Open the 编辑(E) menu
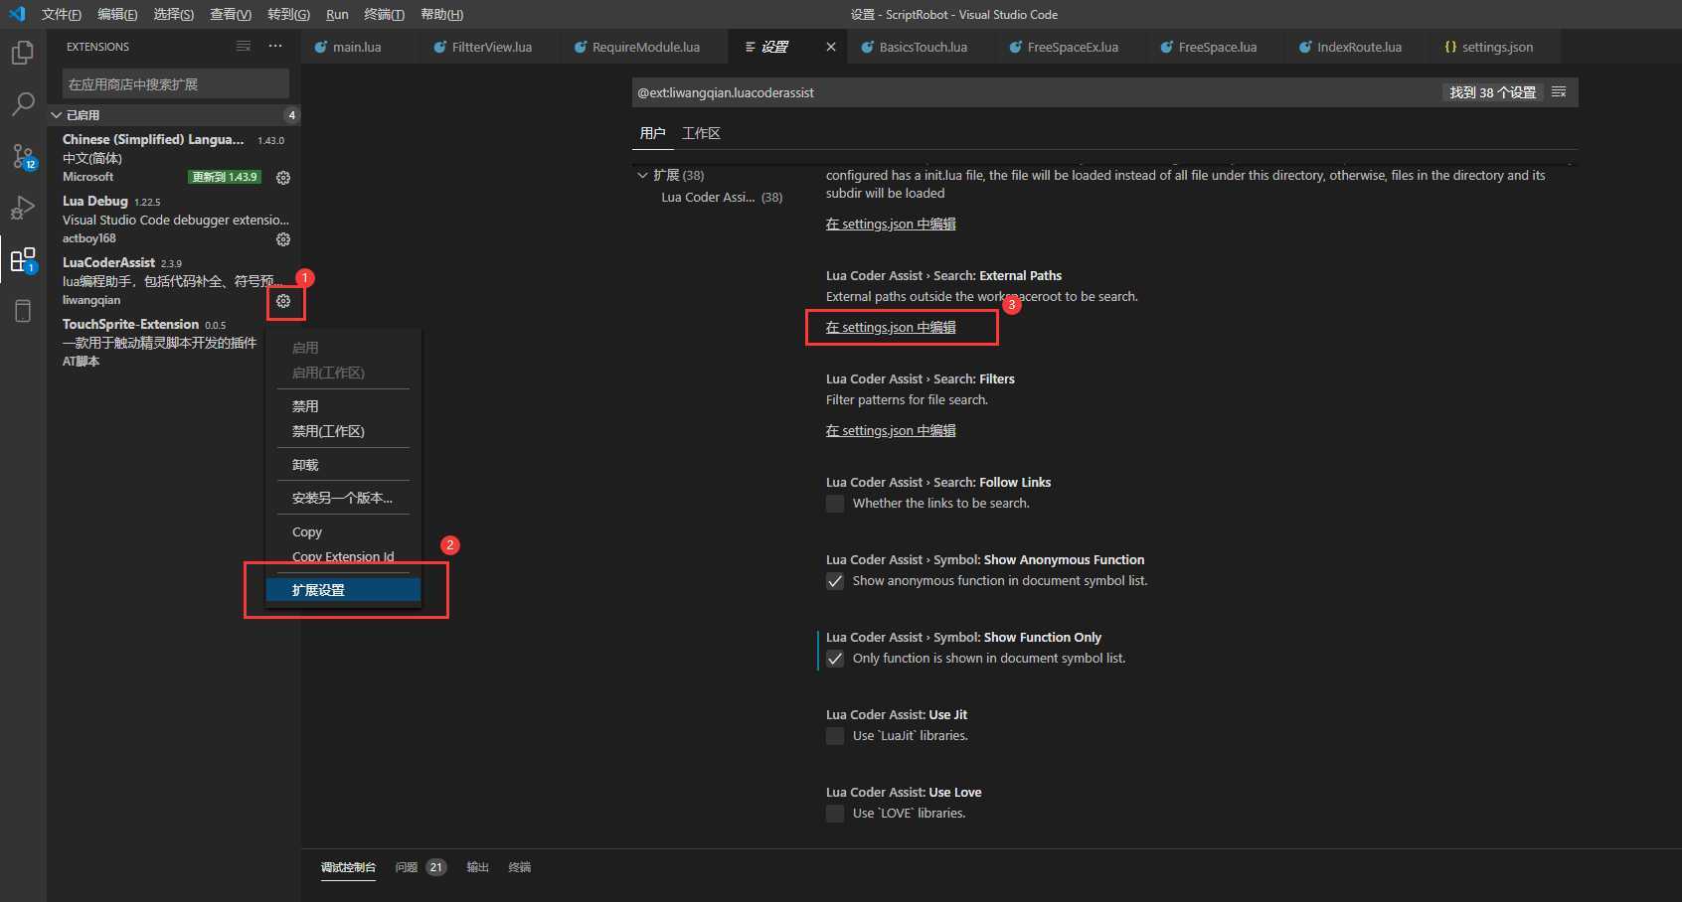The width and height of the screenshot is (1682, 902). (117, 14)
